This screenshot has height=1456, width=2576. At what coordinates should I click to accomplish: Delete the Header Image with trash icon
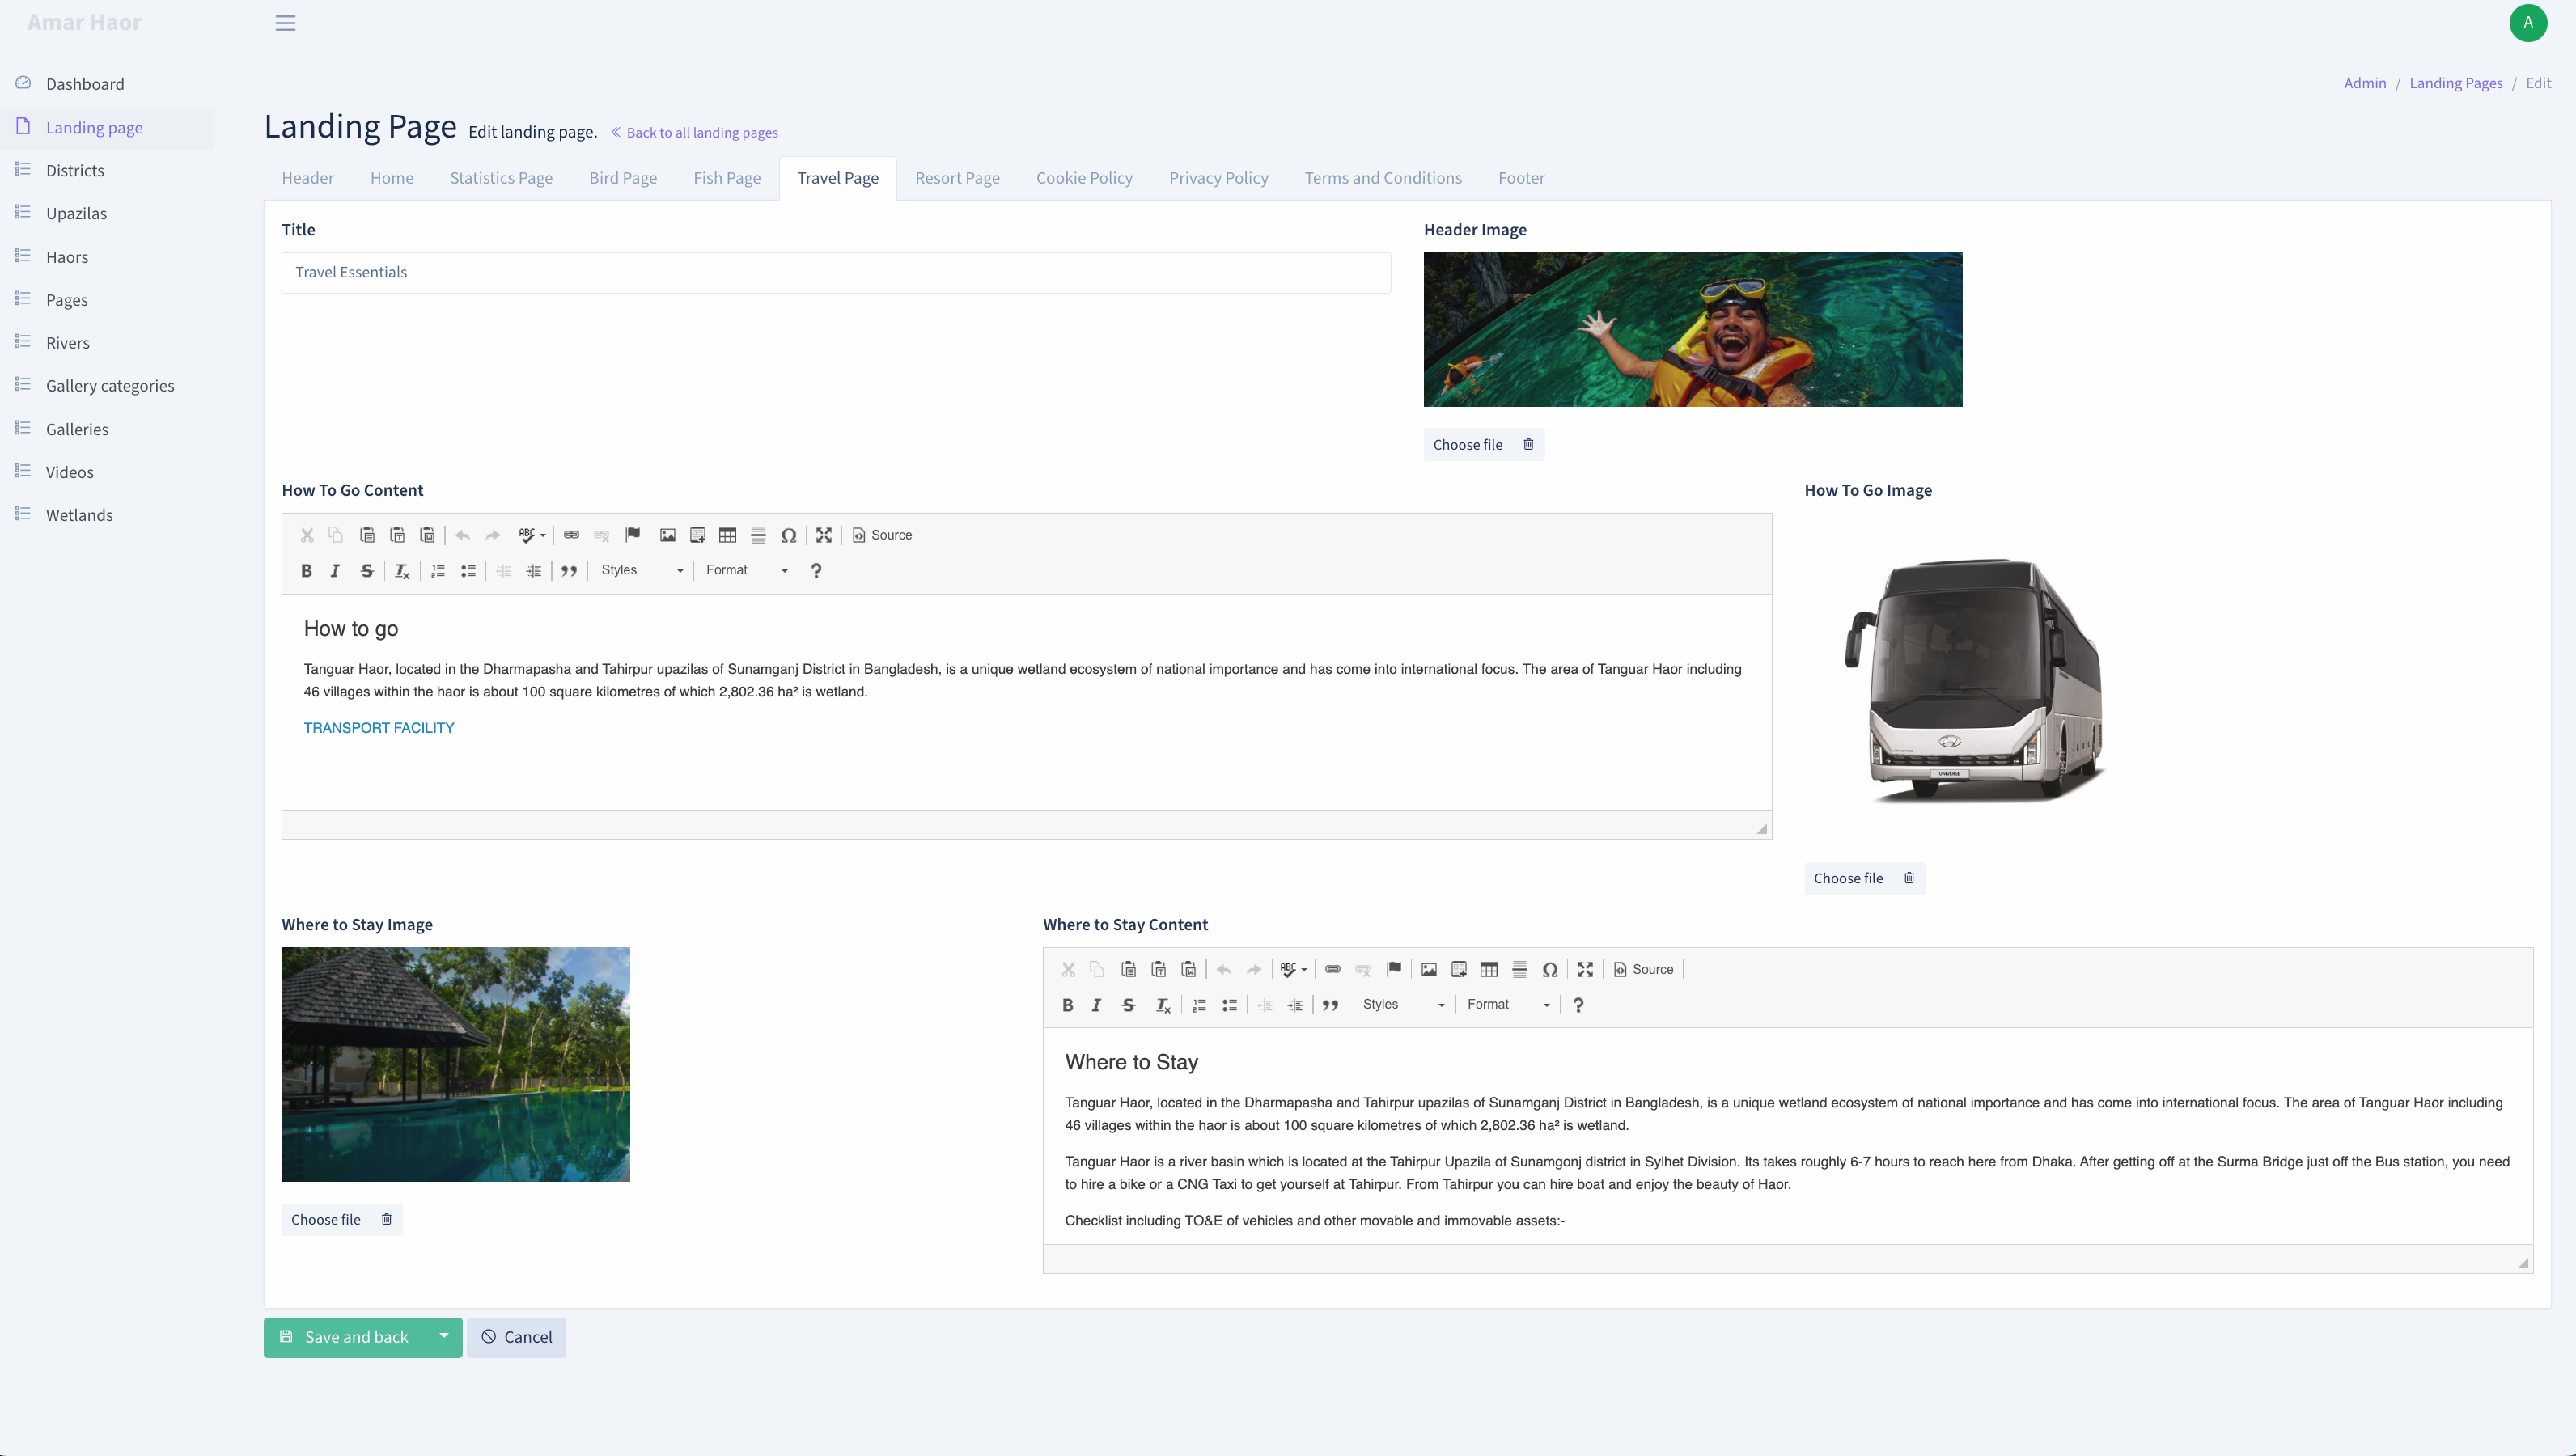point(1528,444)
